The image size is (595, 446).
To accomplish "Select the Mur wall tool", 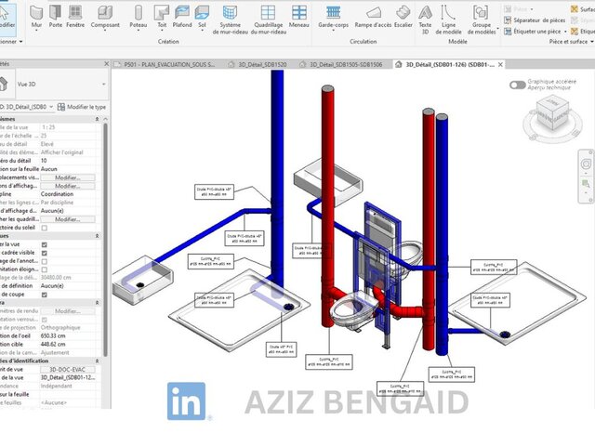I will [36, 15].
